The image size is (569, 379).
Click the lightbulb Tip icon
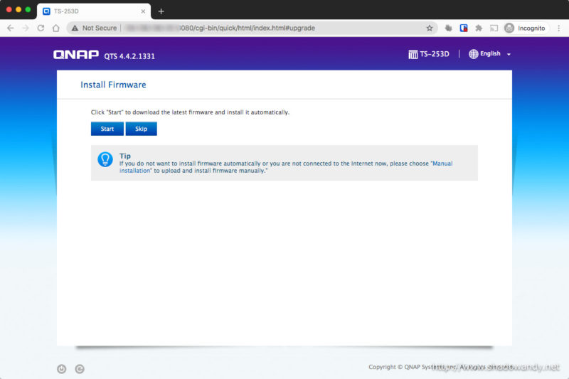(x=105, y=159)
